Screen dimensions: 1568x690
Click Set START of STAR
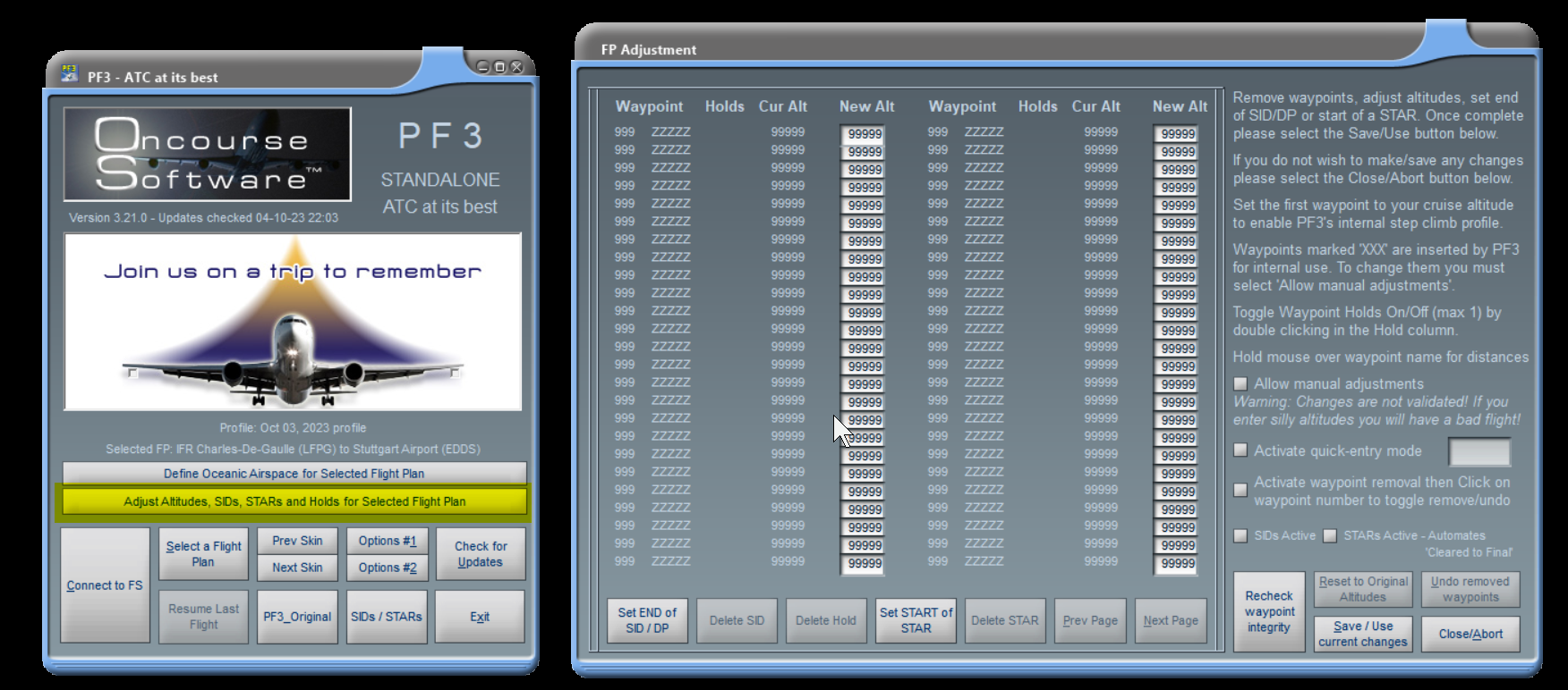(x=916, y=620)
